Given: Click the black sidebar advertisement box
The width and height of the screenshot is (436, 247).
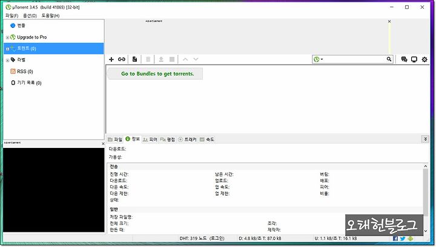Looking at the screenshot, I should coord(54,190).
